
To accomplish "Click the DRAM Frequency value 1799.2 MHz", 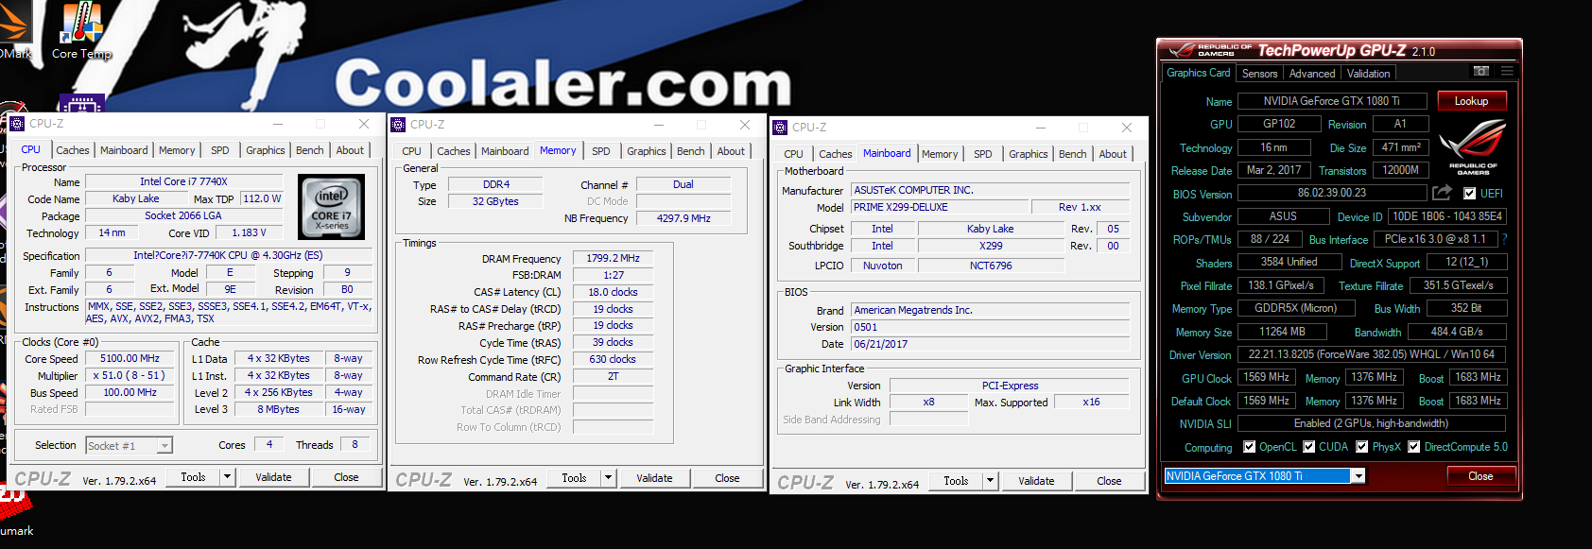I will click(x=613, y=258).
